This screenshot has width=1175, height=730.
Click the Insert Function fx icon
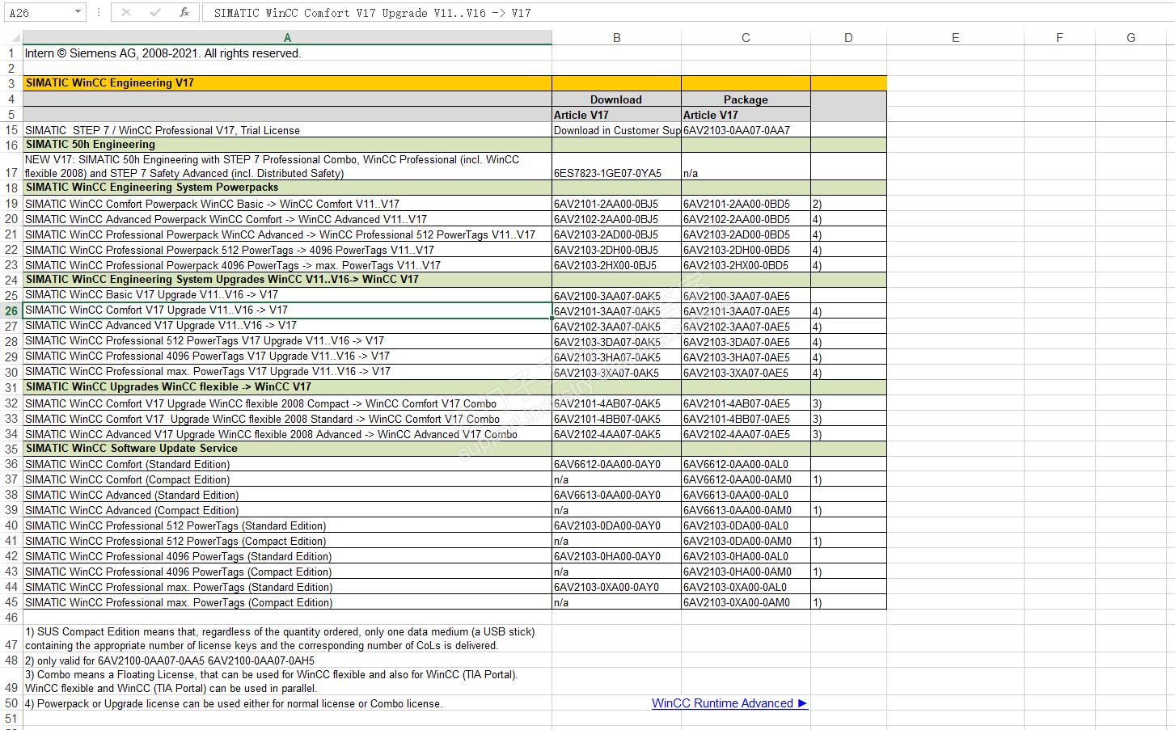184,12
